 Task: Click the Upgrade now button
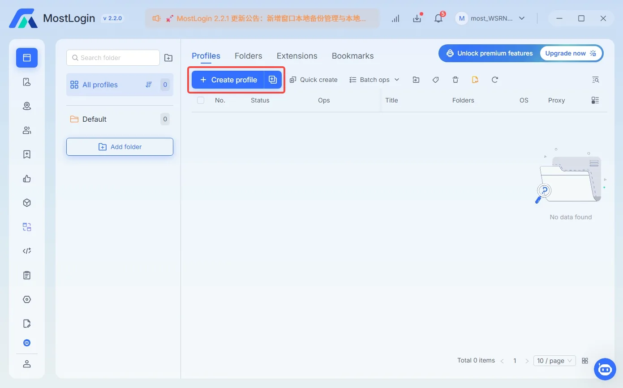click(571, 53)
